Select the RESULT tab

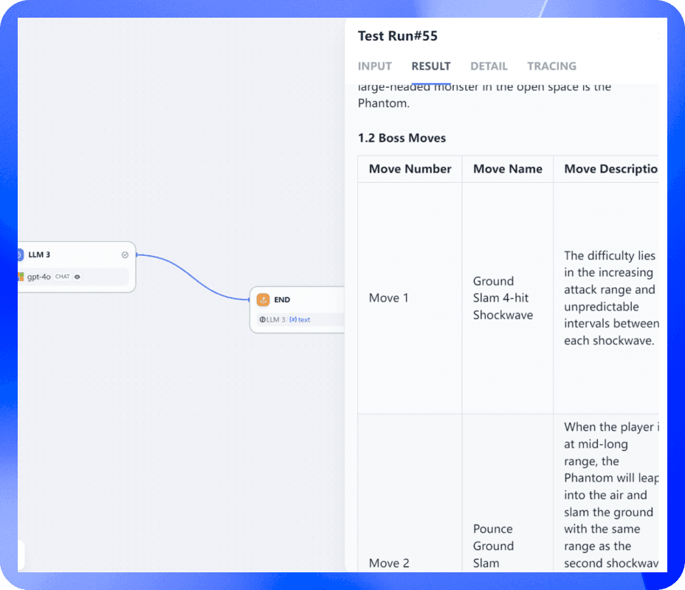pos(431,66)
